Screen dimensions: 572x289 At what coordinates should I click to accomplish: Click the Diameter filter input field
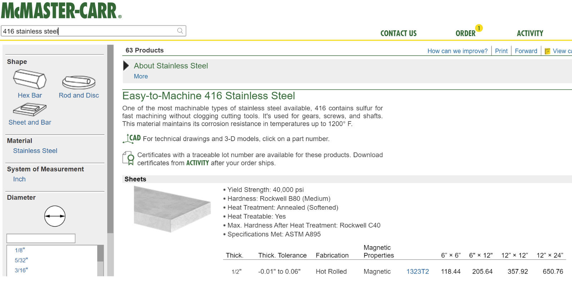pyautogui.click(x=41, y=238)
